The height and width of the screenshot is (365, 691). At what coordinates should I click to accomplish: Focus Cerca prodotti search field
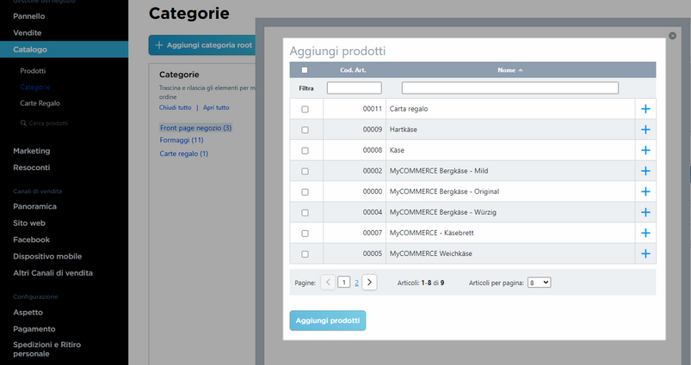[48, 123]
